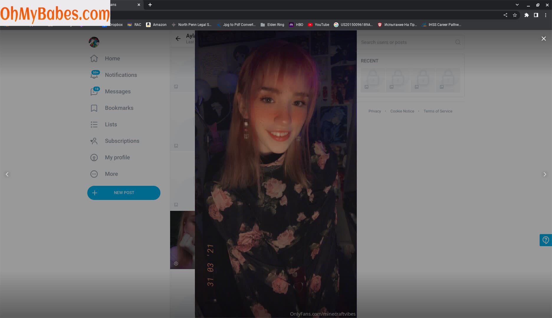Image resolution: width=552 pixels, height=318 pixels.
Task: Open the HBO bookmark
Action: point(296,25)
